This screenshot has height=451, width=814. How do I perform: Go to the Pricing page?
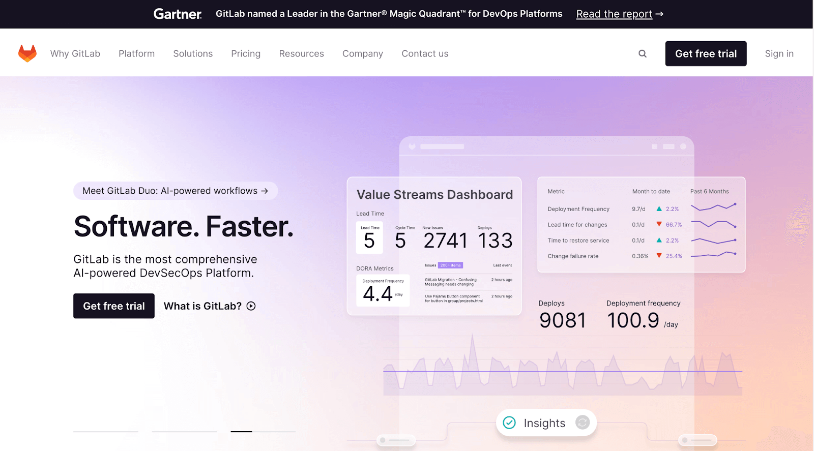(x=246, y=53)
